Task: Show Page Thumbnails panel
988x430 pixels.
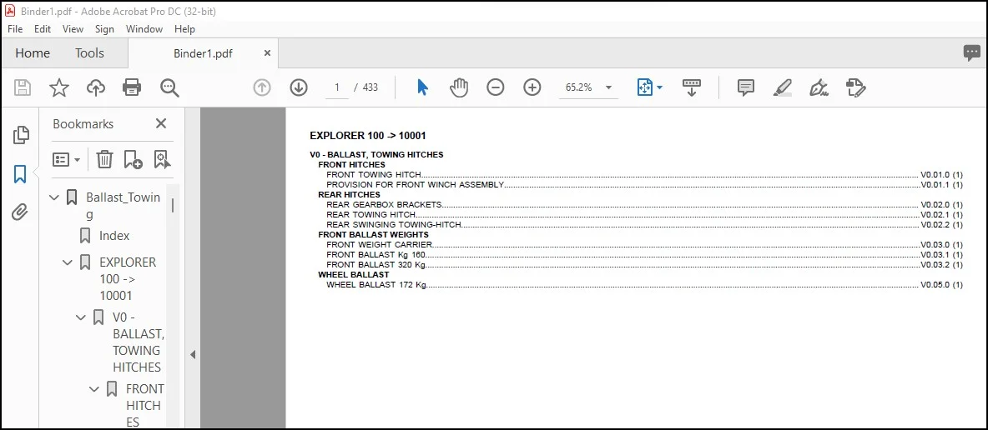Action: pyautogui.click(x=21, y=135)
